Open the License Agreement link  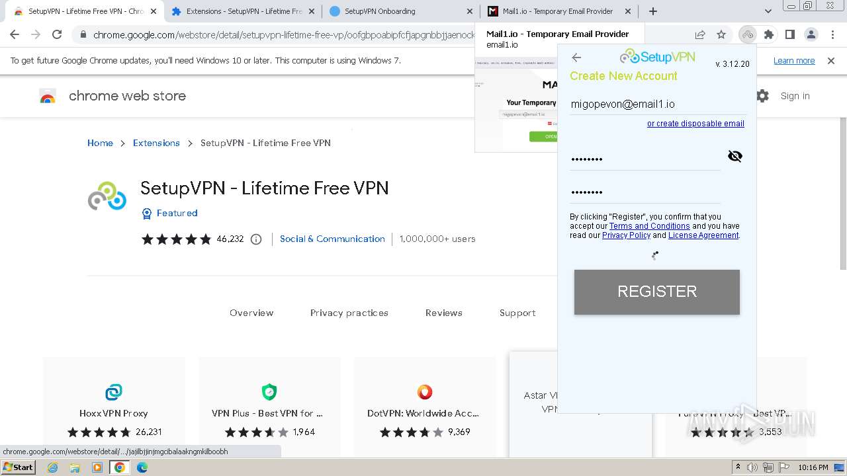point(703,235)
